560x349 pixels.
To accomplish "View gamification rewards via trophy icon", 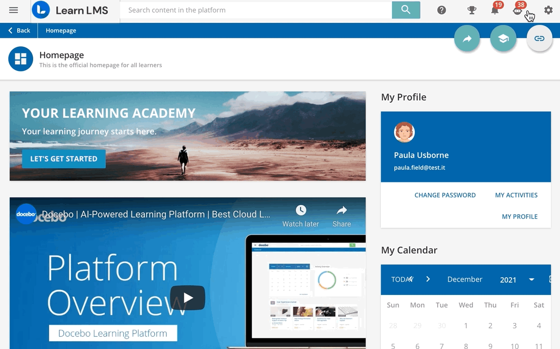I will (x=471, y=10).
